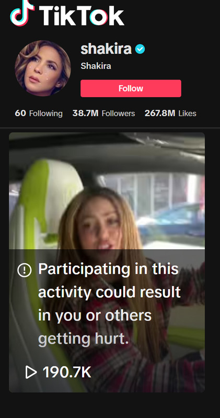This screenshot has height=418, width=220.
Task: Click the TikTok wordmark text
Action: 82,16
